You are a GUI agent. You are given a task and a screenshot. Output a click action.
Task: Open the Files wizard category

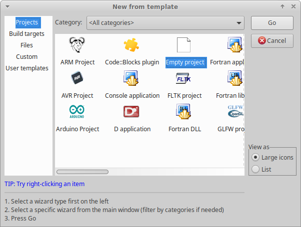(x=26, y=45)
